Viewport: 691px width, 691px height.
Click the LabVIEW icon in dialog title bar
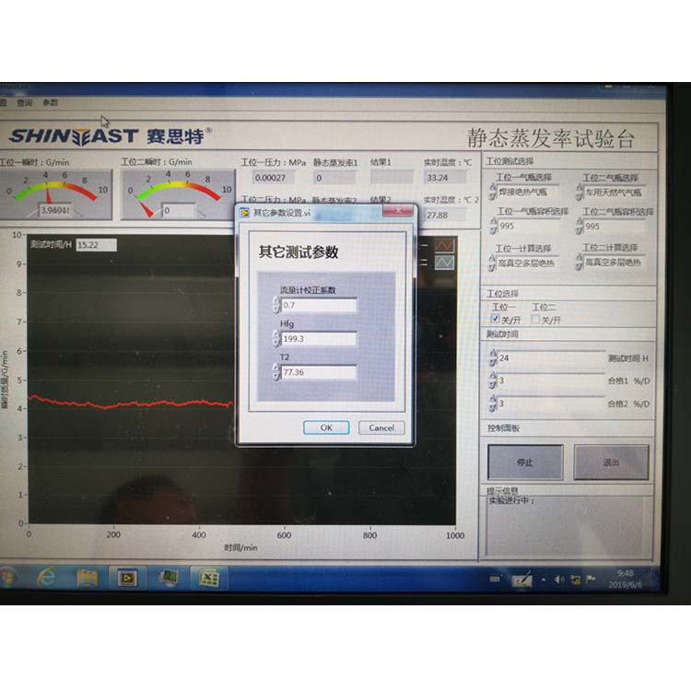(x=245, y=212)
